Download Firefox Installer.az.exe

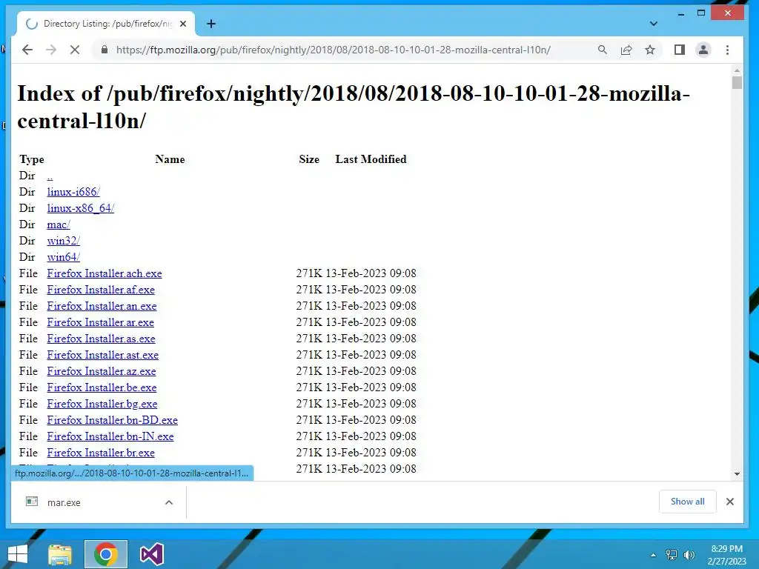[x=101, y=371]
